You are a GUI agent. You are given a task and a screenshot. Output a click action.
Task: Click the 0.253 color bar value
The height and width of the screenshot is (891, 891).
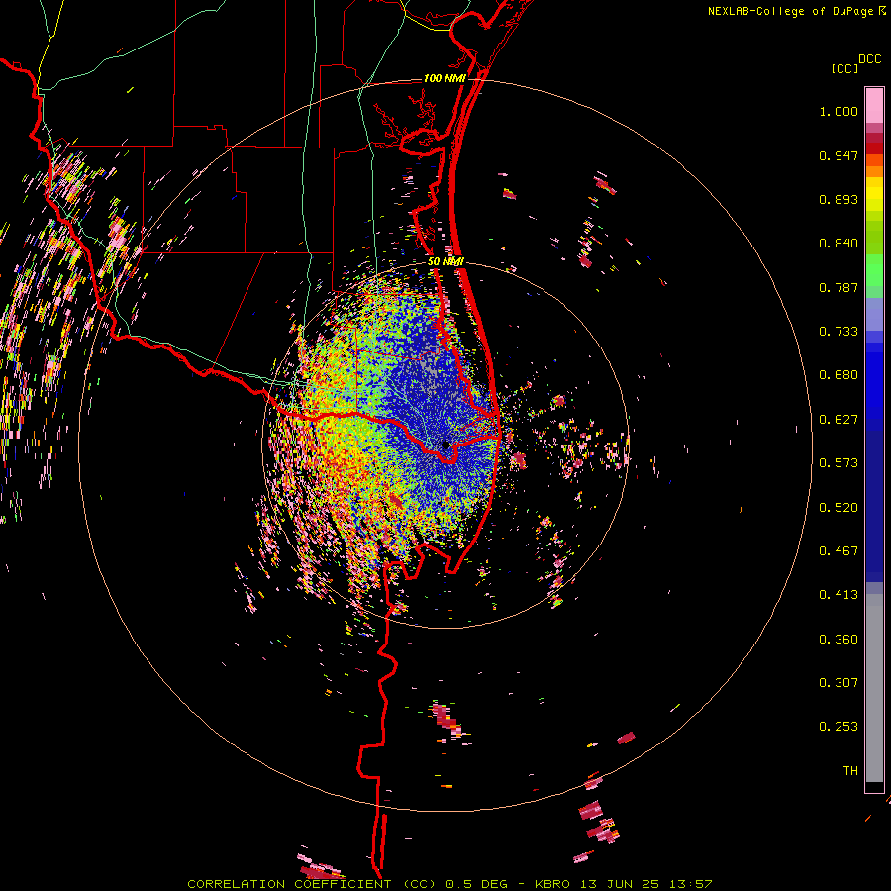[839, 727]
